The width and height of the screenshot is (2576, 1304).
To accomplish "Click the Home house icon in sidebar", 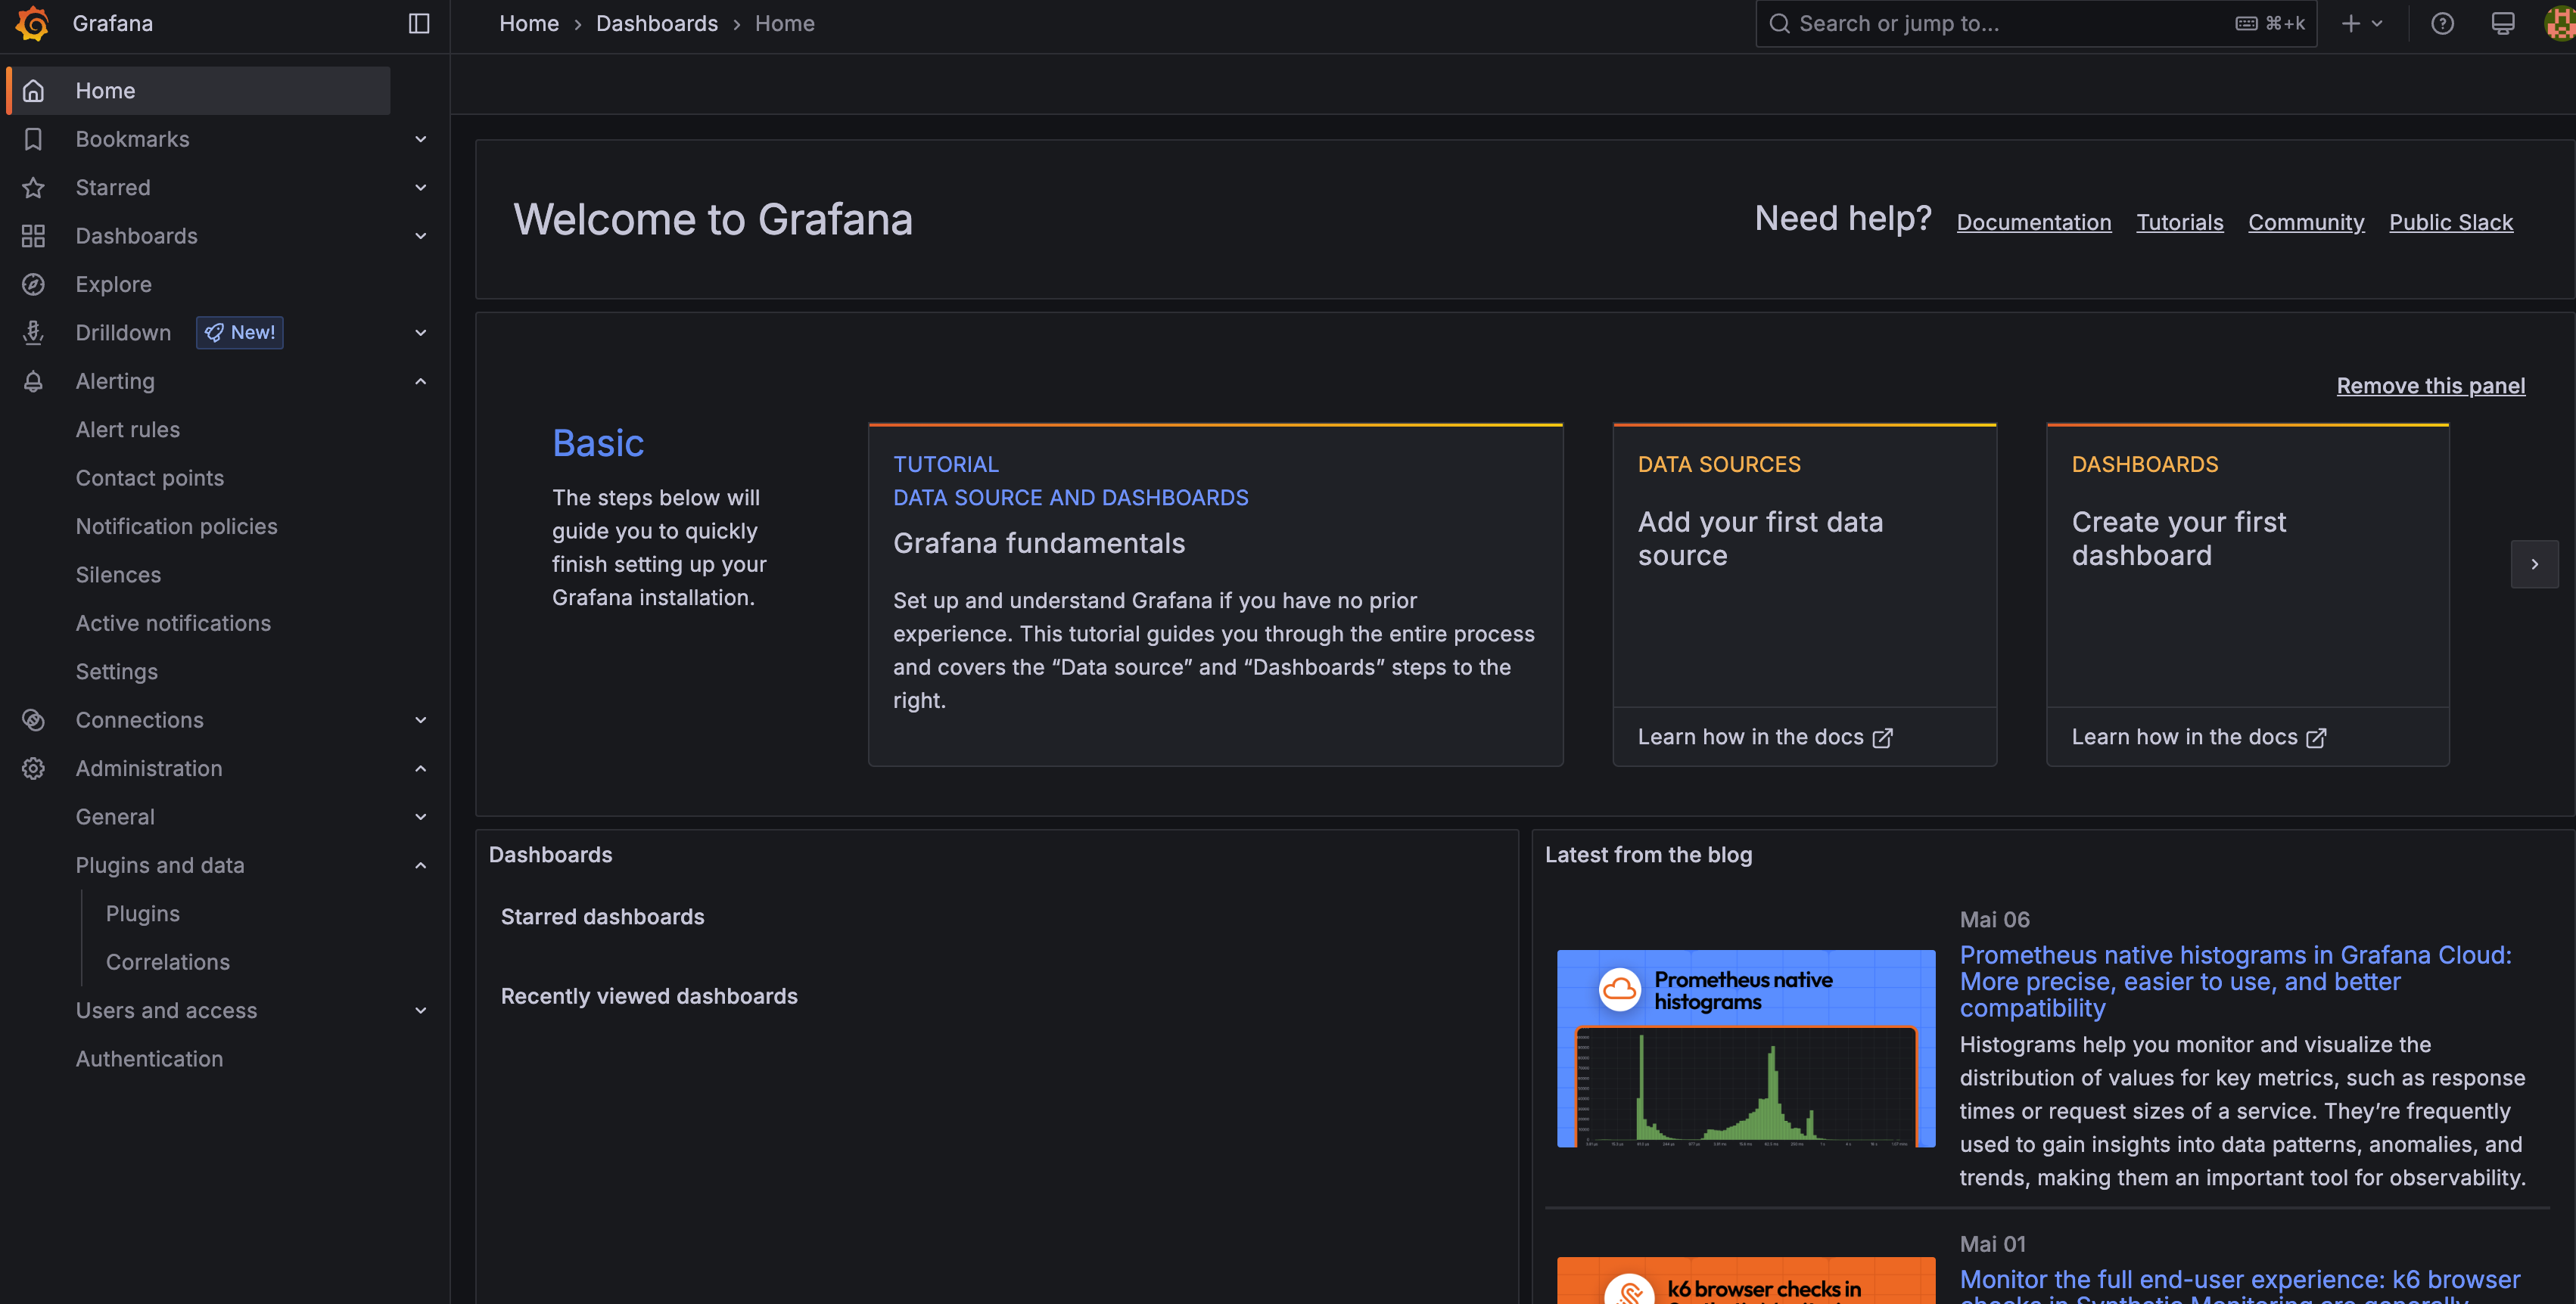I will coord(33,91).
